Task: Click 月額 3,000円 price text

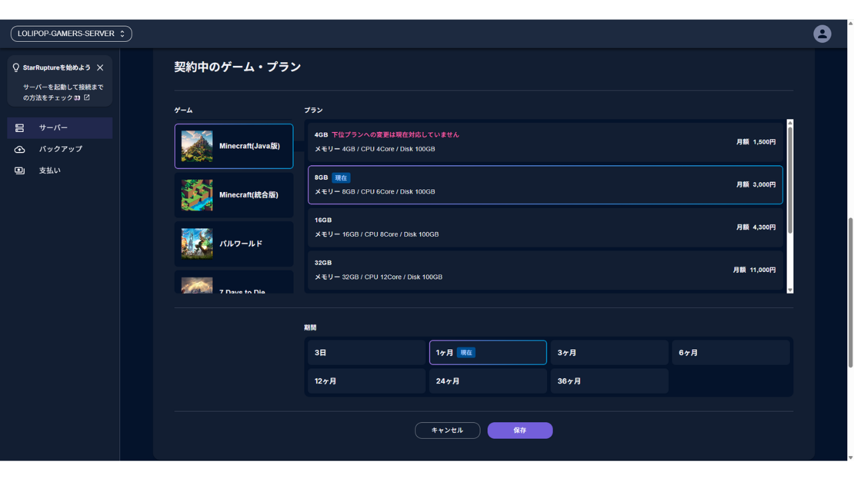Action: (x=756, y=185)
